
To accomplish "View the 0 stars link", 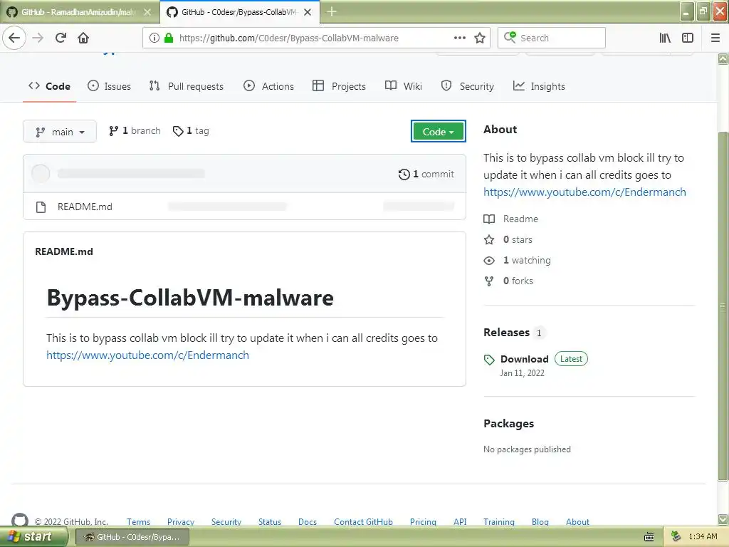I will [x=508, y=239].
